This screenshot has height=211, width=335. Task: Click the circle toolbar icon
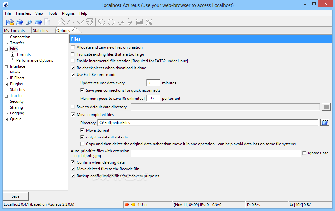(x=111, y=22)
